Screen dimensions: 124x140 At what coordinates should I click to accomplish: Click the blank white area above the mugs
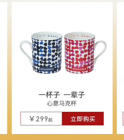tap(62, 16)
